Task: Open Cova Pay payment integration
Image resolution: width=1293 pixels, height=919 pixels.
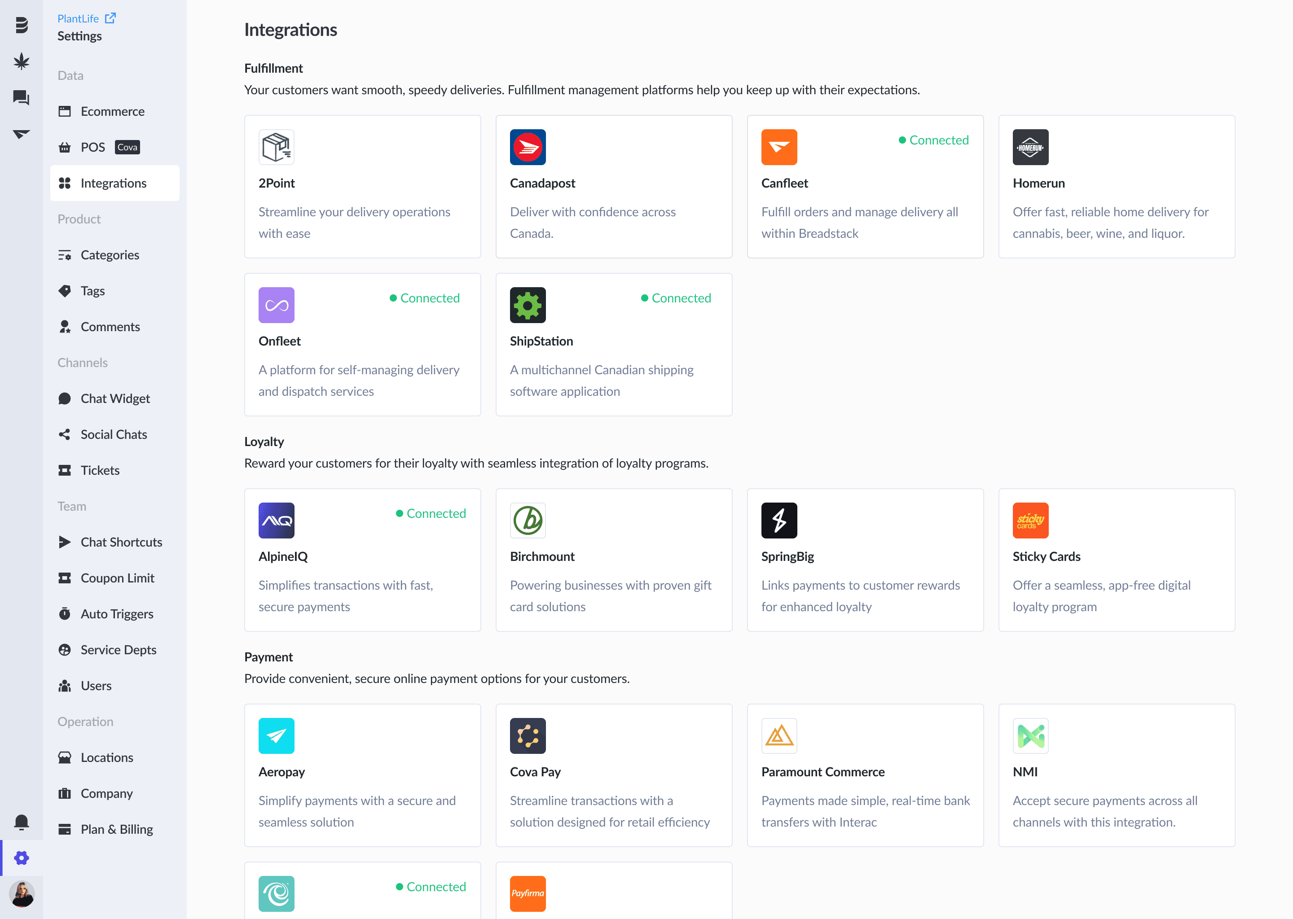Action: (x=613, y=775)
